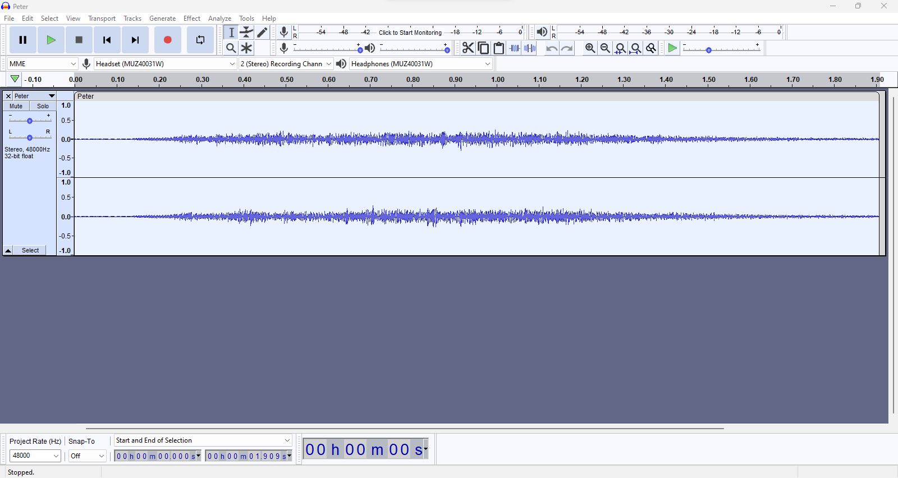898x478 pixels.
Task: Expand the Snap-To Off dropdown
Action: (x=87, y=456)
